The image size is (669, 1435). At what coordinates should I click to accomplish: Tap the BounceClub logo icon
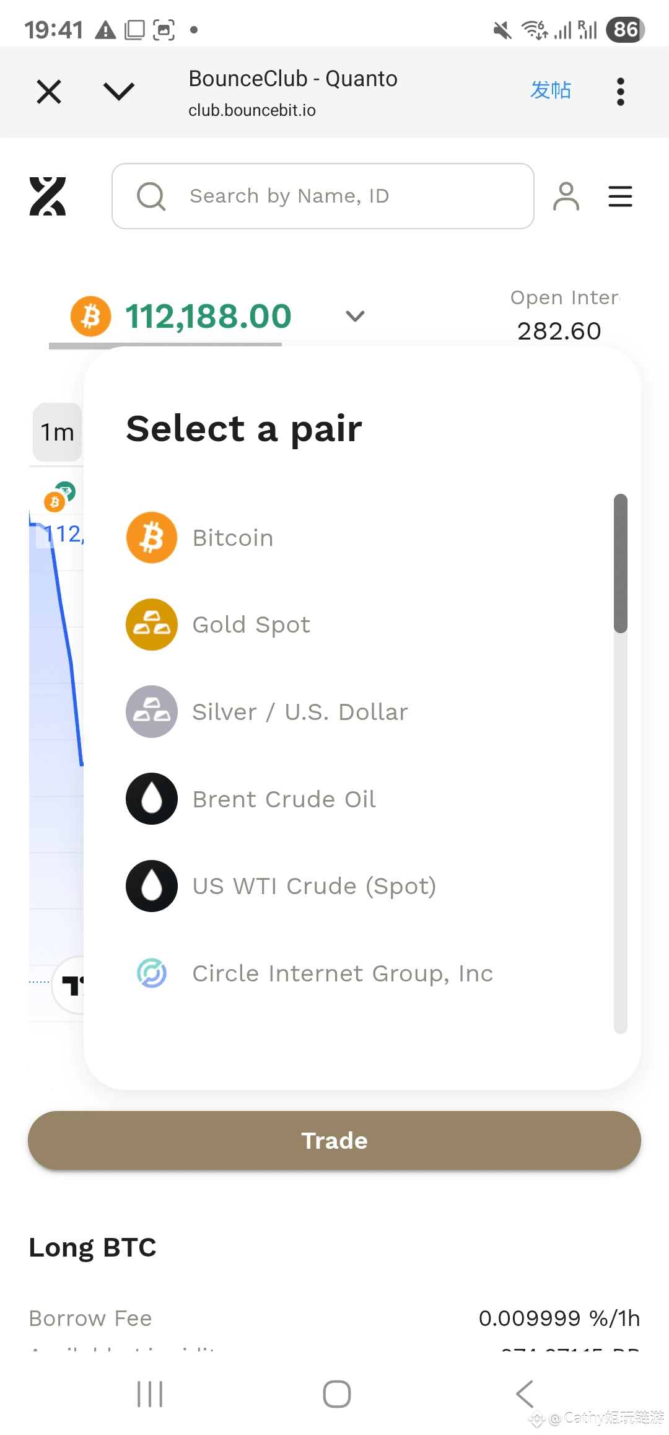tap(48, 196)
